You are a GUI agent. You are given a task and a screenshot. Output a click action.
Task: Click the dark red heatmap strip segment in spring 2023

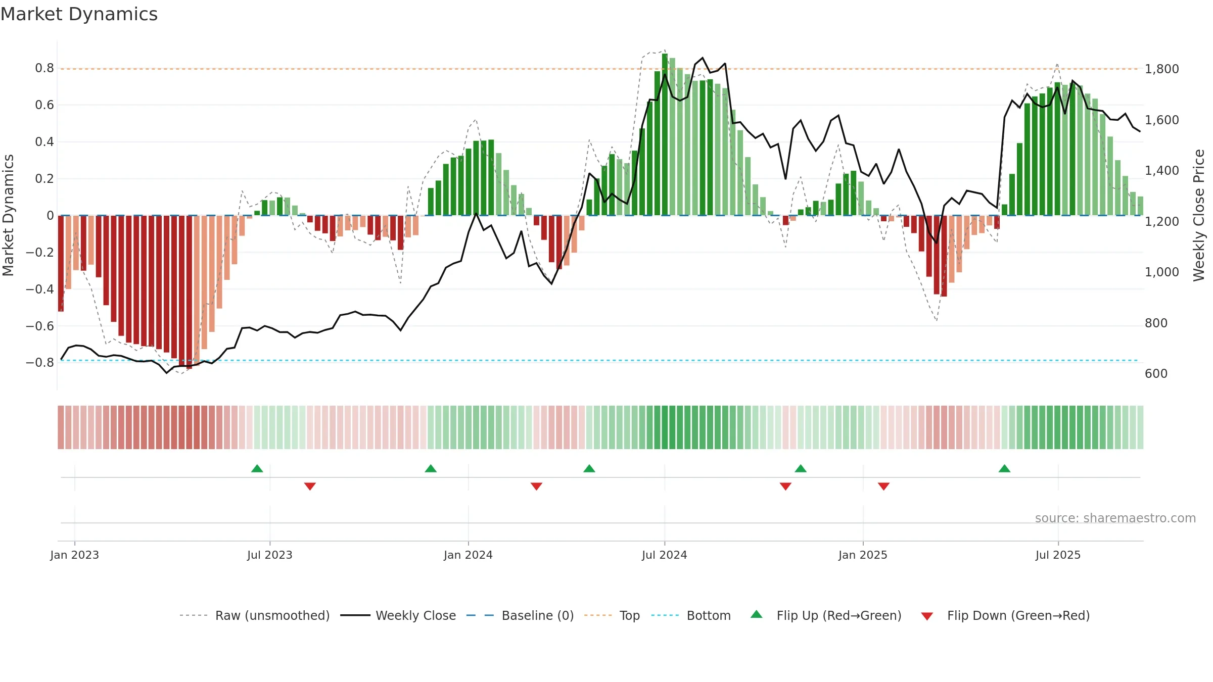189,427
